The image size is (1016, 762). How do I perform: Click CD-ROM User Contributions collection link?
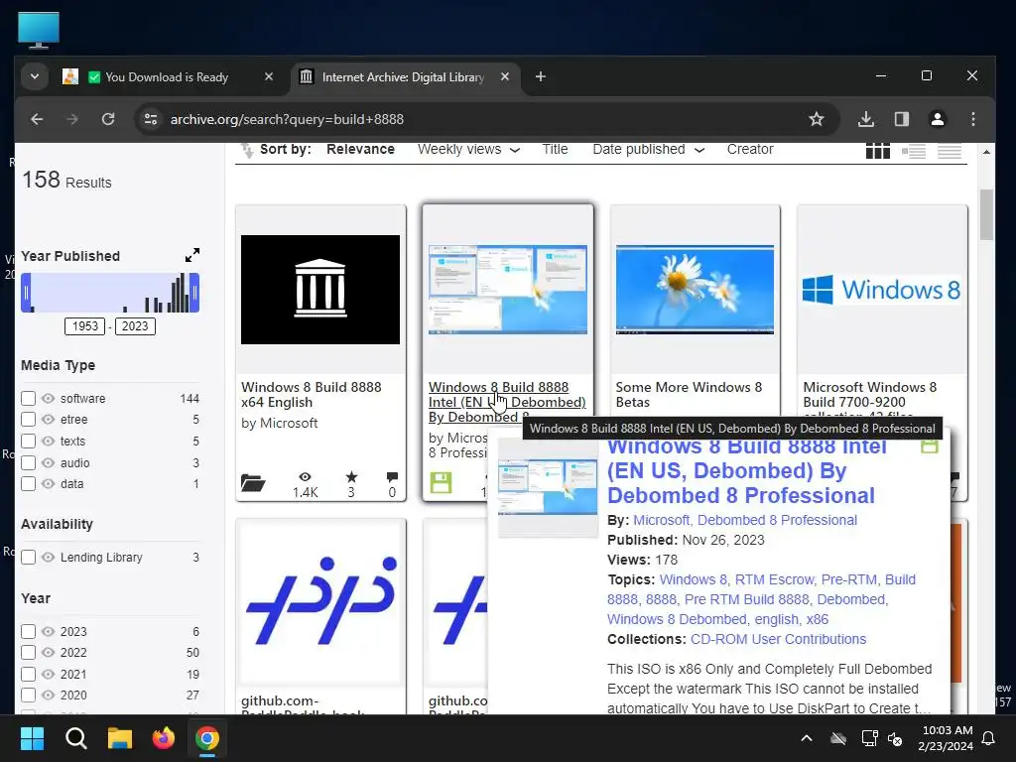778,640
